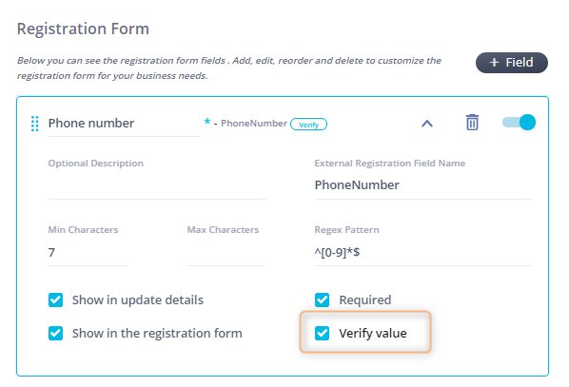This screenshot has height=387, width=569.
Task: Click the empty Max Characters field
Action: [226, 253]
